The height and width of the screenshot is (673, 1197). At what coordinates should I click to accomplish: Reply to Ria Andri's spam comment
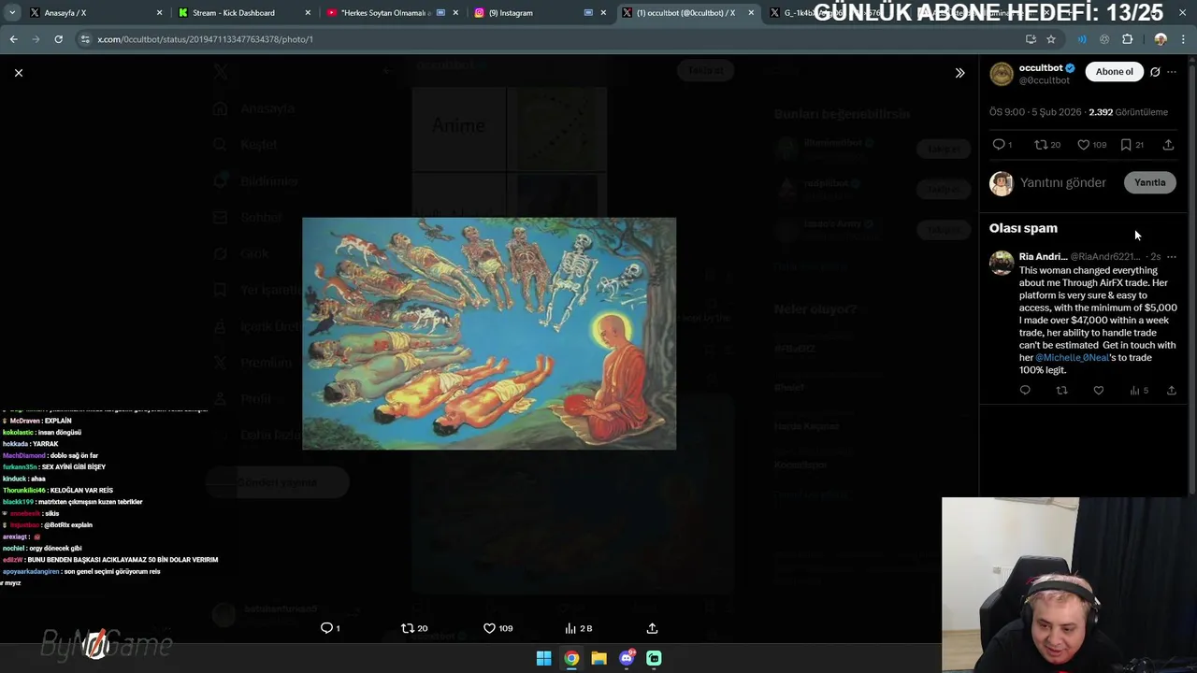pos(1025,391)
